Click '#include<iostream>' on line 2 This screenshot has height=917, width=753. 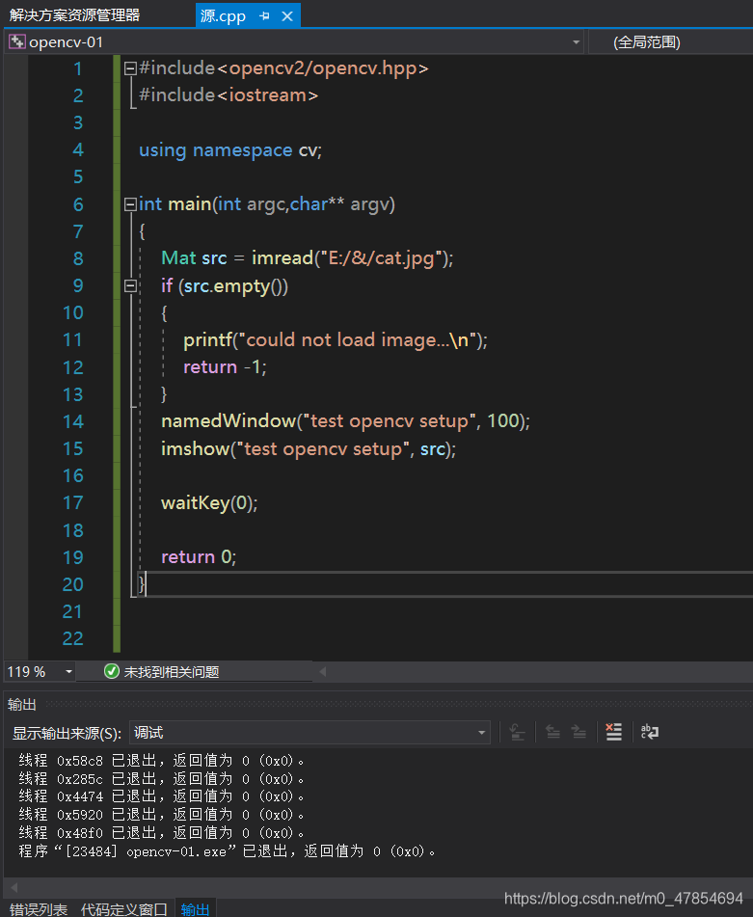[229, 94]
